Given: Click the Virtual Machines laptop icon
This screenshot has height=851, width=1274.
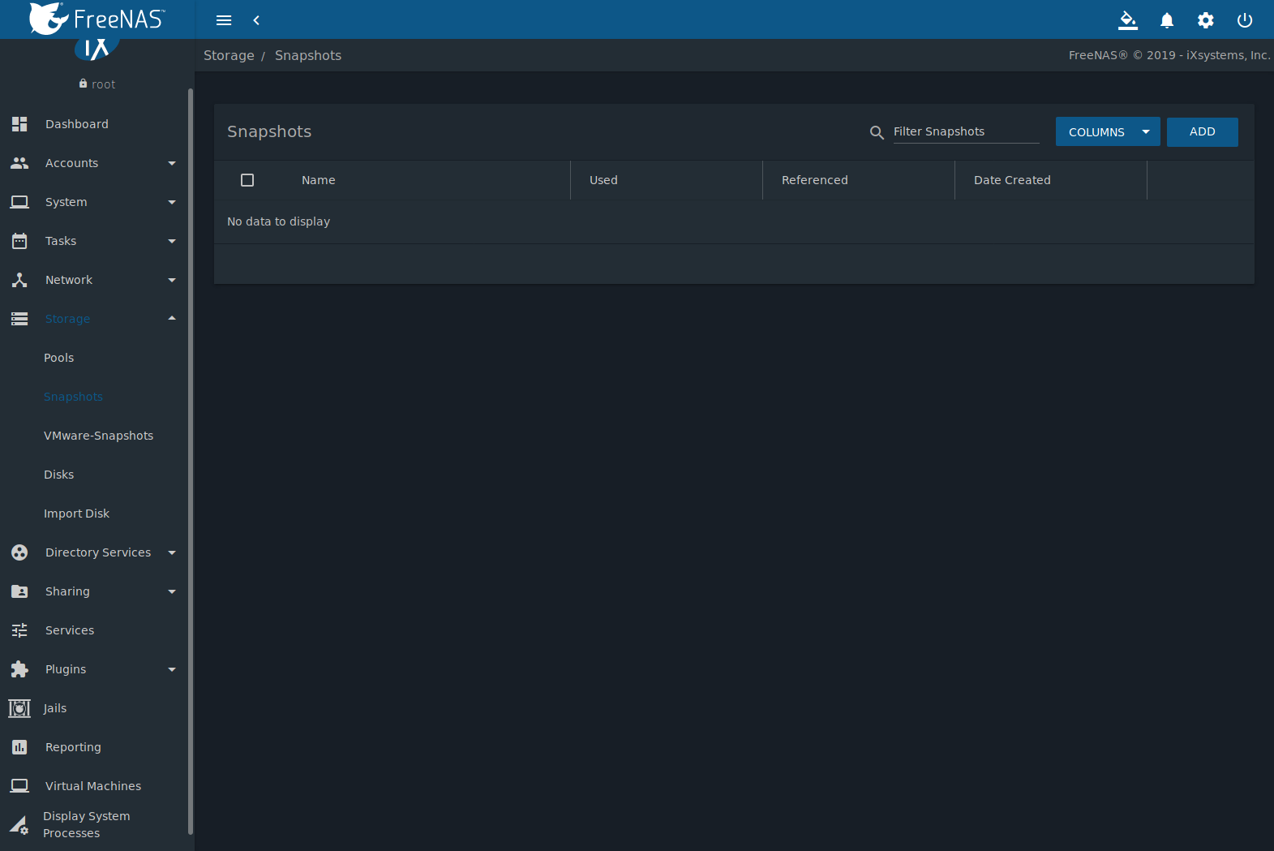Looking at the screenshot, I should 19,786.
